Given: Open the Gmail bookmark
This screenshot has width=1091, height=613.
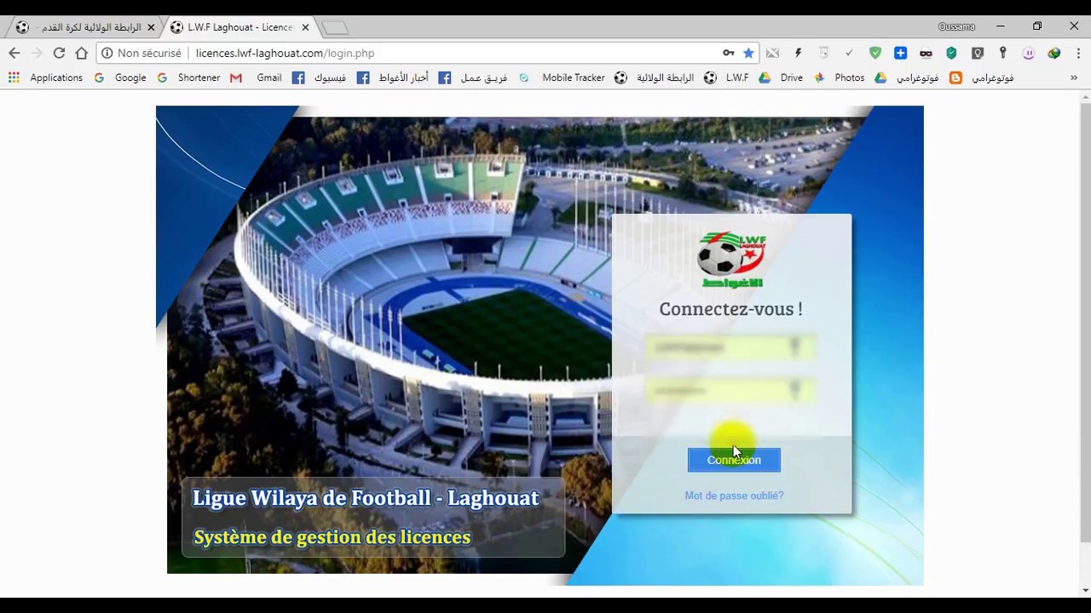Looking at the screenshot, I should point(256,77).
